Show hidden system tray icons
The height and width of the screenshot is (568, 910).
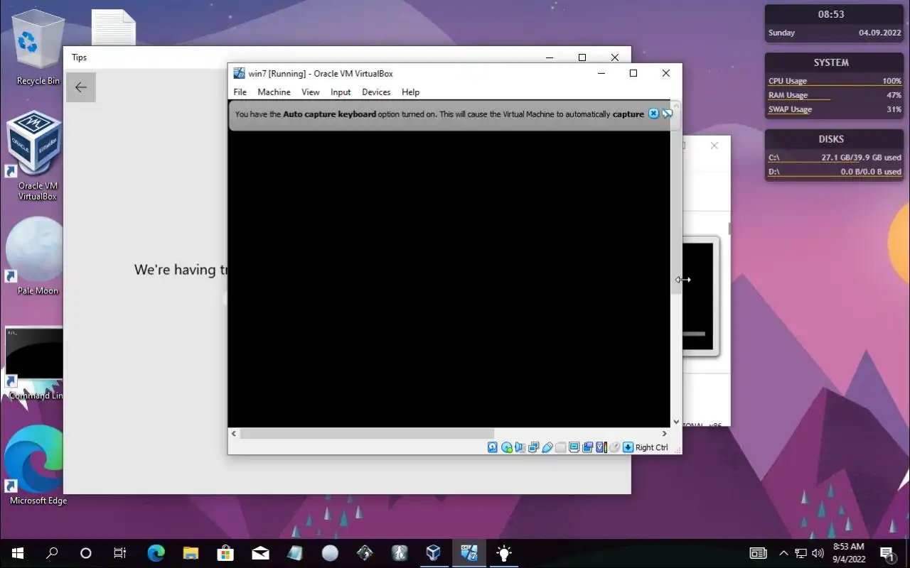pos(783,553)
